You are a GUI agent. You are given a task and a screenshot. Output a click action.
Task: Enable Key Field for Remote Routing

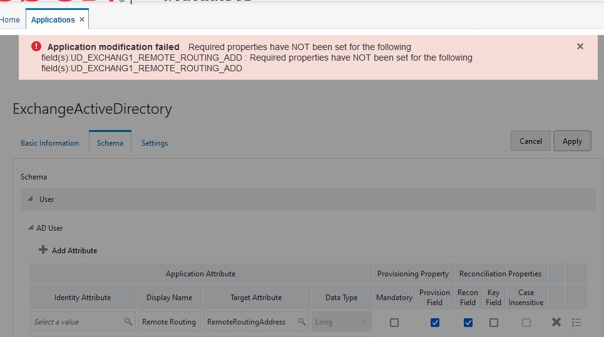coord(494,323)
